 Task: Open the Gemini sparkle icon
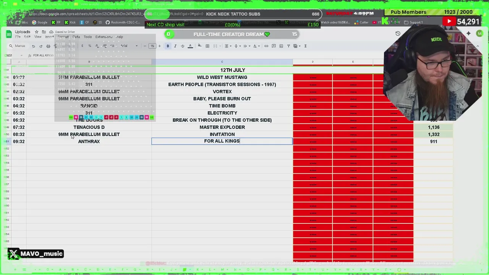468,34
